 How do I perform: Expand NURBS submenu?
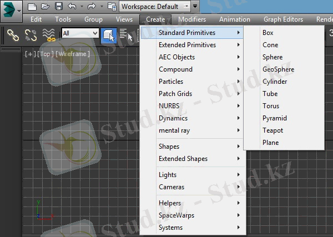coord(192,106)
